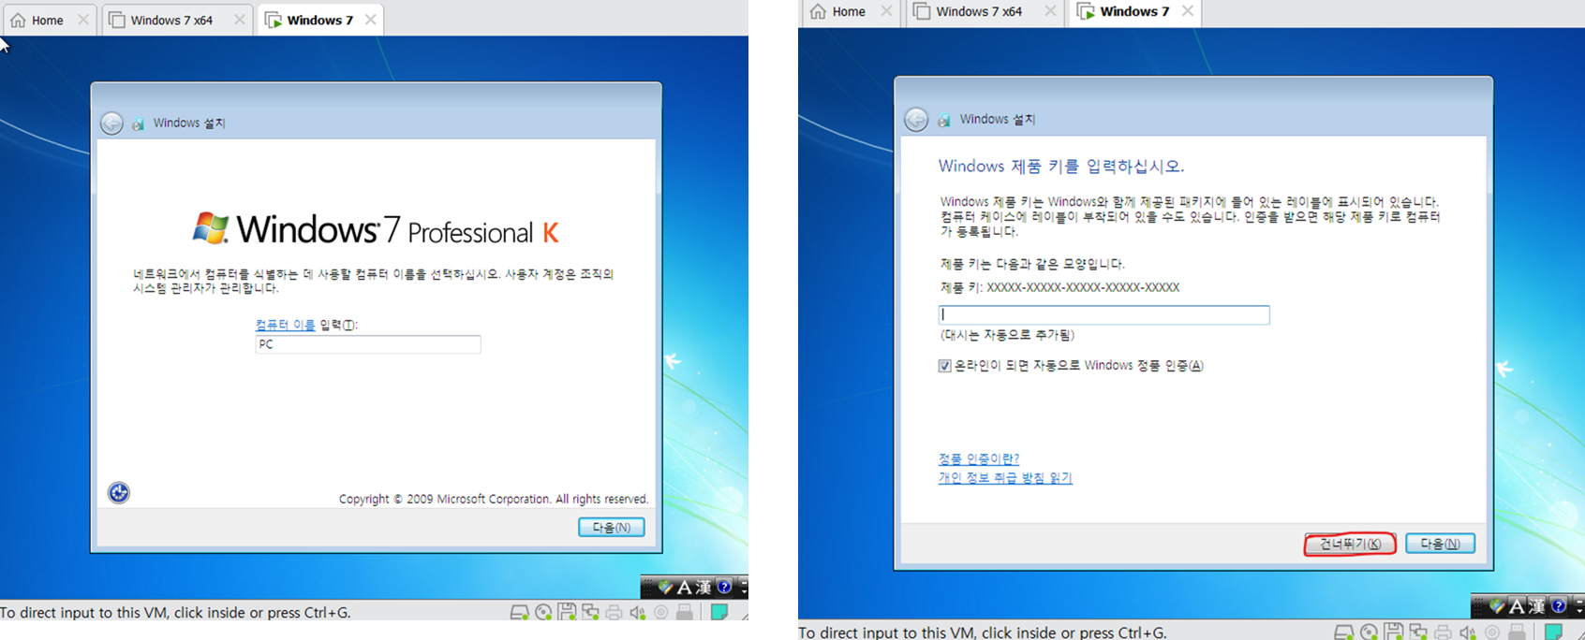
Task: Click back arrow in product key dialog
Action: pos(916,119)
